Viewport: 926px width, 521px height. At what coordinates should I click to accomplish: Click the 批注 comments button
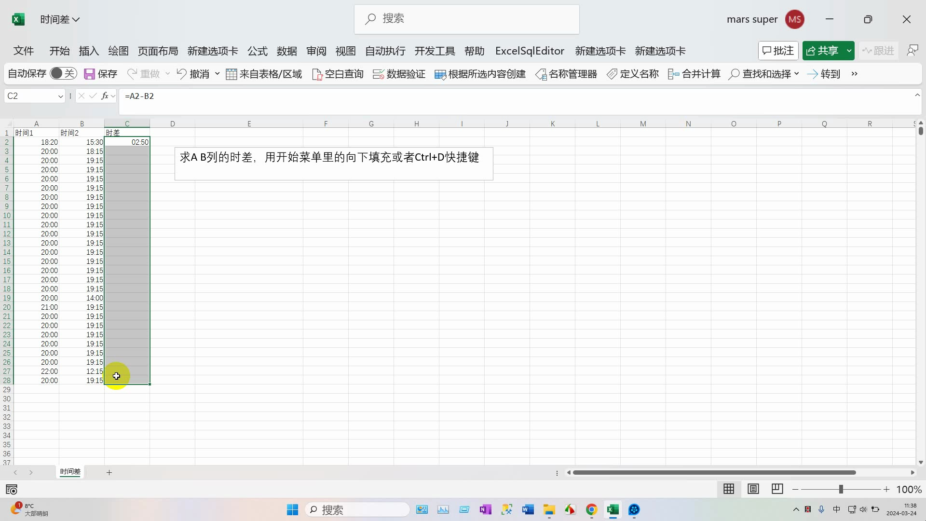click(x=777, y=50)
